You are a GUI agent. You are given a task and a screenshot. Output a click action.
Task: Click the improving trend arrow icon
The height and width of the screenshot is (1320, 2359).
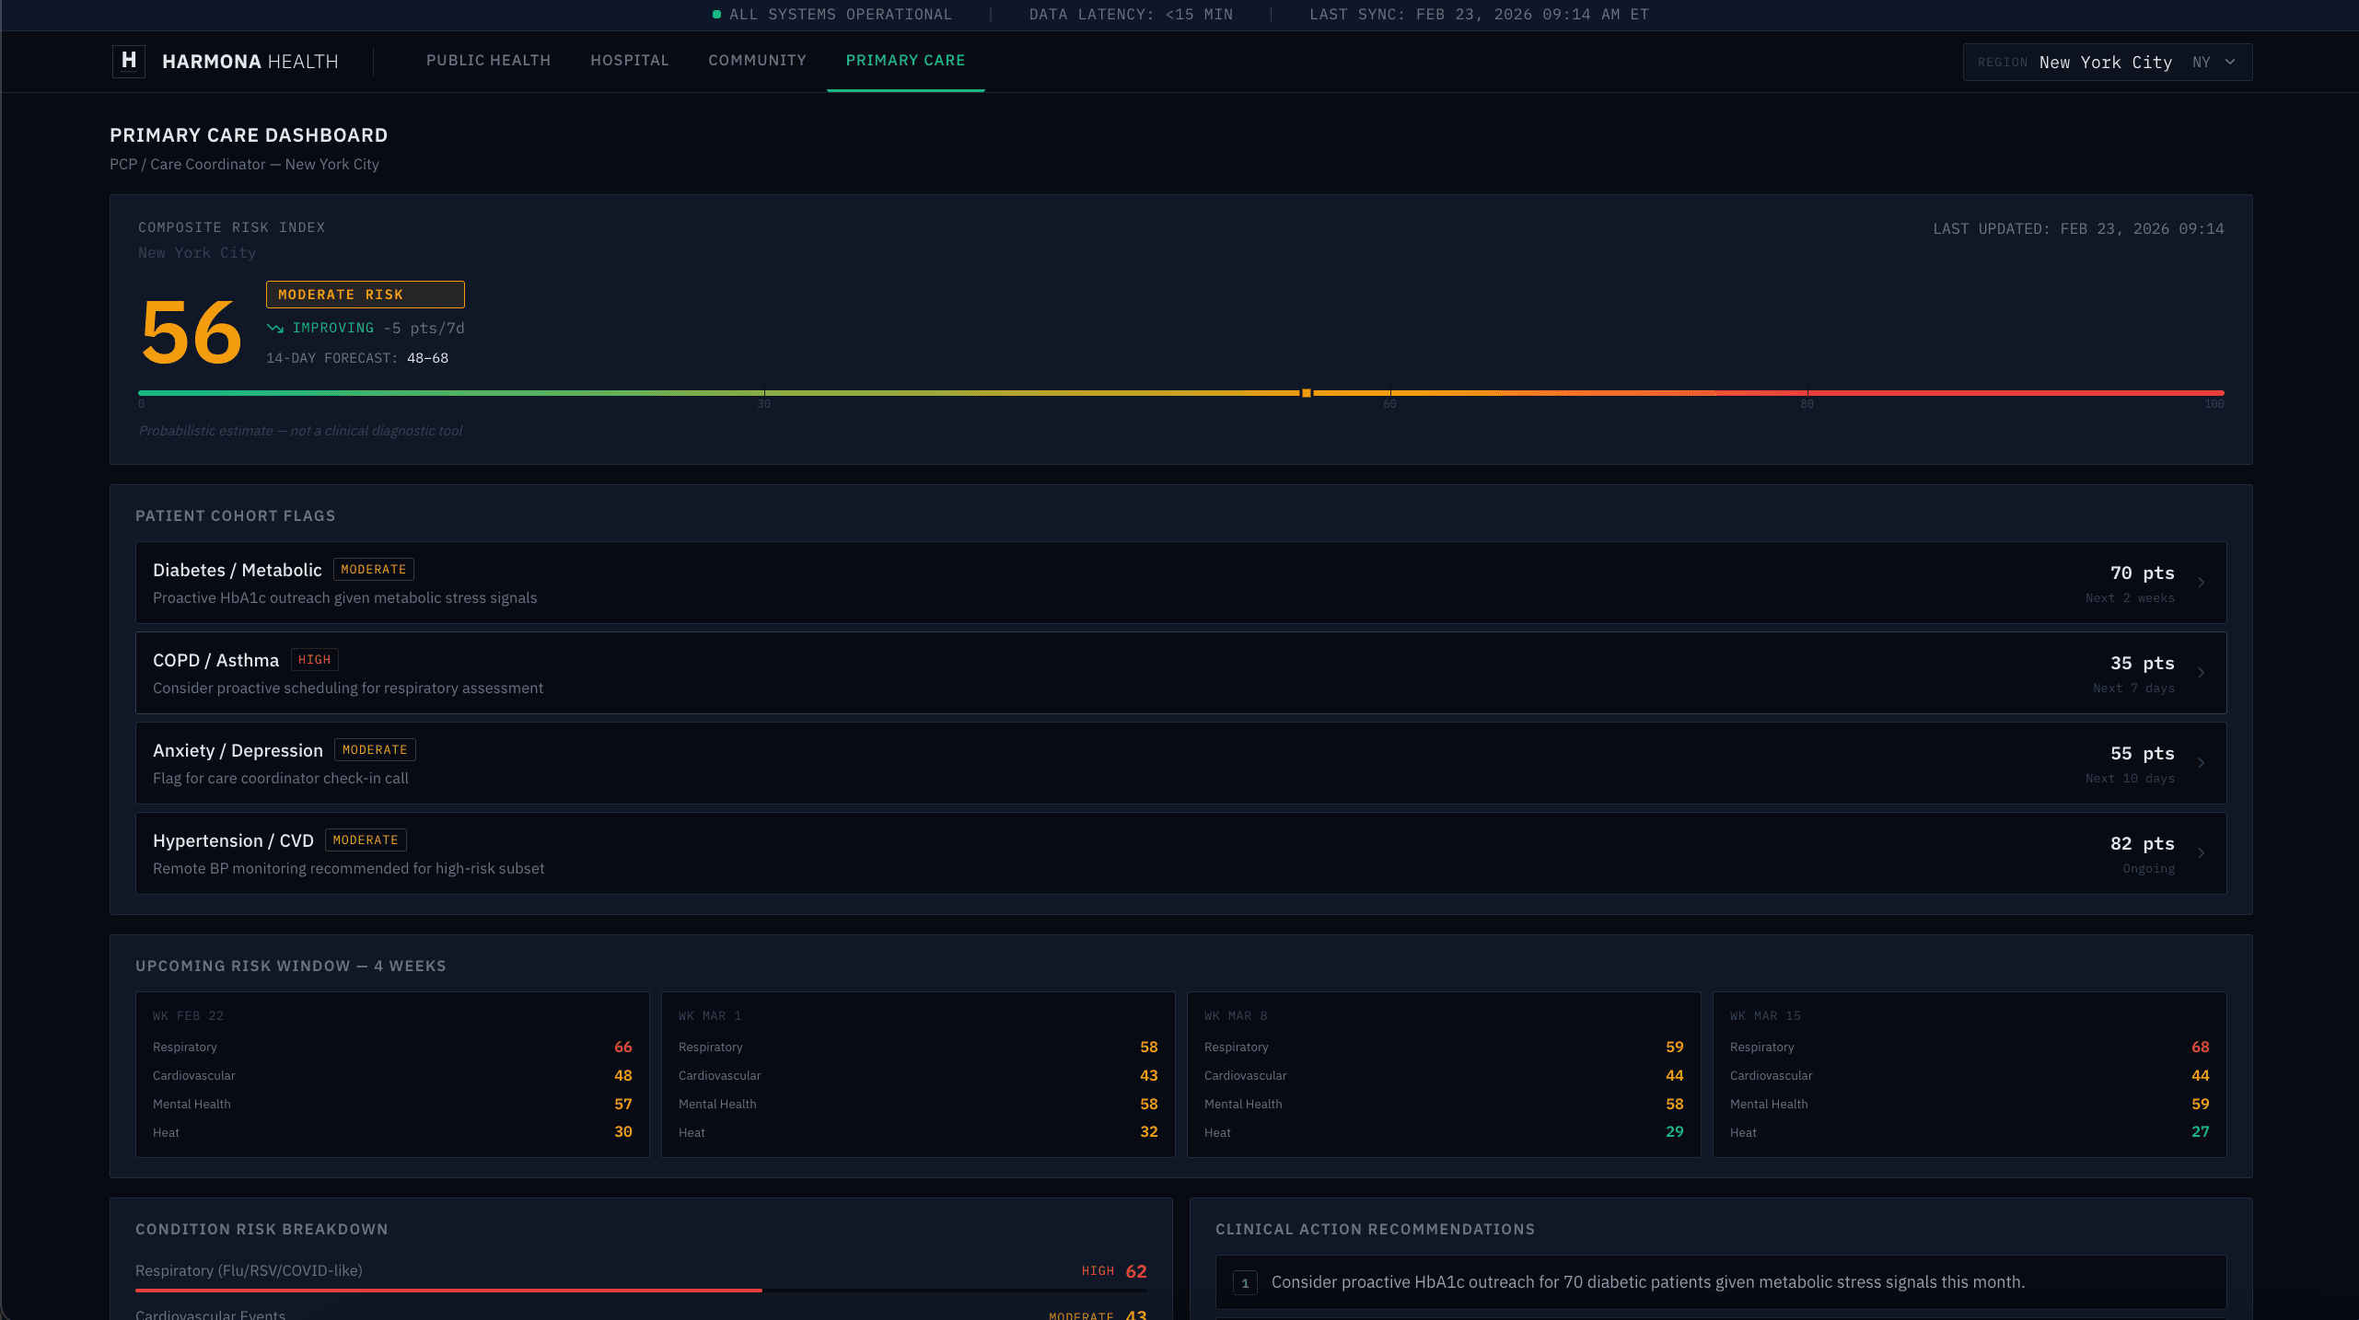pyautogui.click(x=274, y=329)
